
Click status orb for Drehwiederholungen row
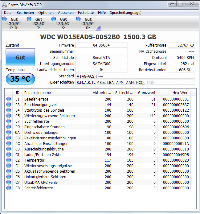click(x=9, y=132)
